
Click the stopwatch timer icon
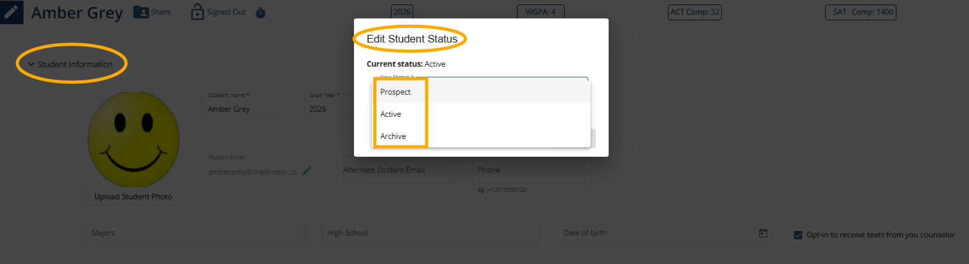tap(260, 13)
